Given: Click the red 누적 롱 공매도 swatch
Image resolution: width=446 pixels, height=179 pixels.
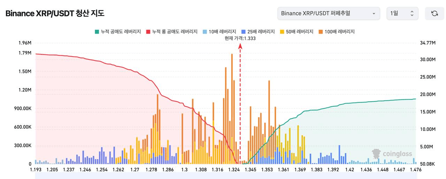Looking at the screenshot, I should click(x=148, y=32).
